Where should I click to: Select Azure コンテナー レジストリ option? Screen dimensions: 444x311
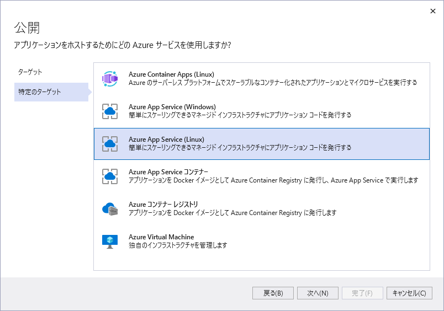[163, 205]
